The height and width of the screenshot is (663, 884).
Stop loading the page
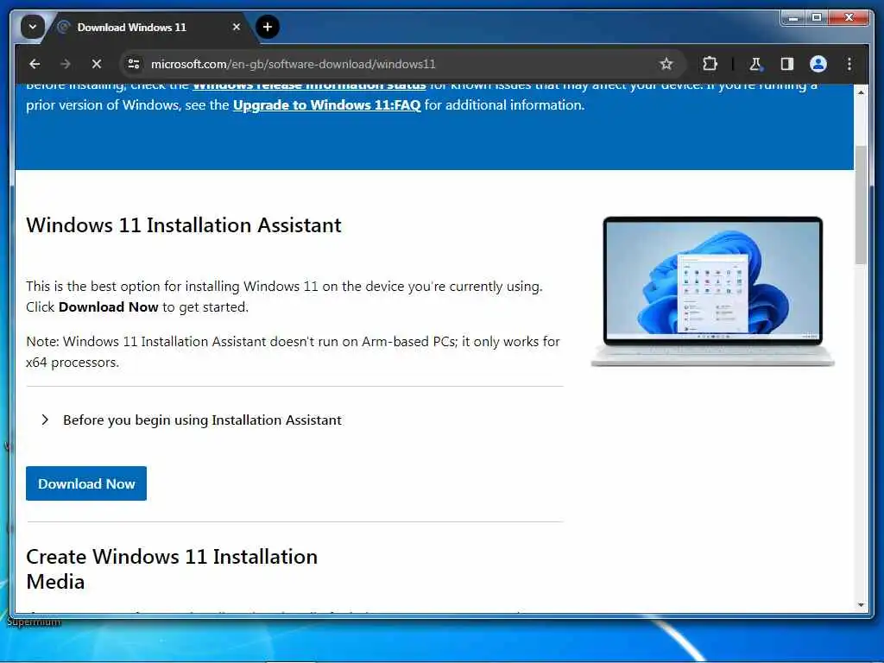click(x=97, y=64)
